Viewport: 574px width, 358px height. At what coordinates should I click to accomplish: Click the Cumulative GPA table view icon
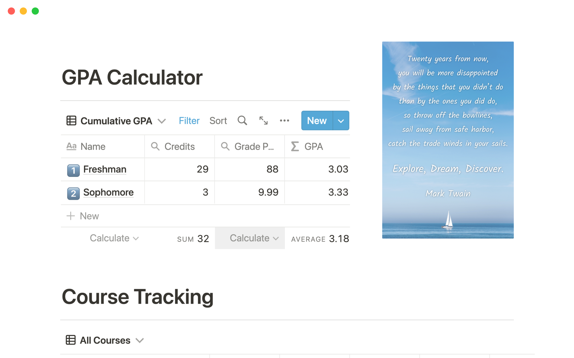click(71, 121)
